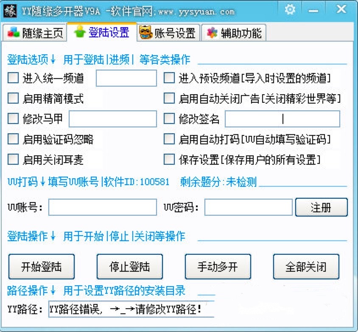Click the 剩余题分:未检测 status text
This screenshot has width=358, height=332.
click(218, 182)
